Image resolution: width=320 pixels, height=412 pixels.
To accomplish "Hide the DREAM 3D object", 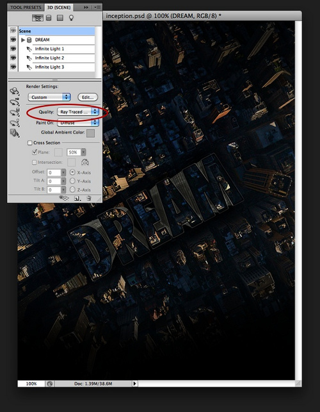I will click(x=13, y=40).
